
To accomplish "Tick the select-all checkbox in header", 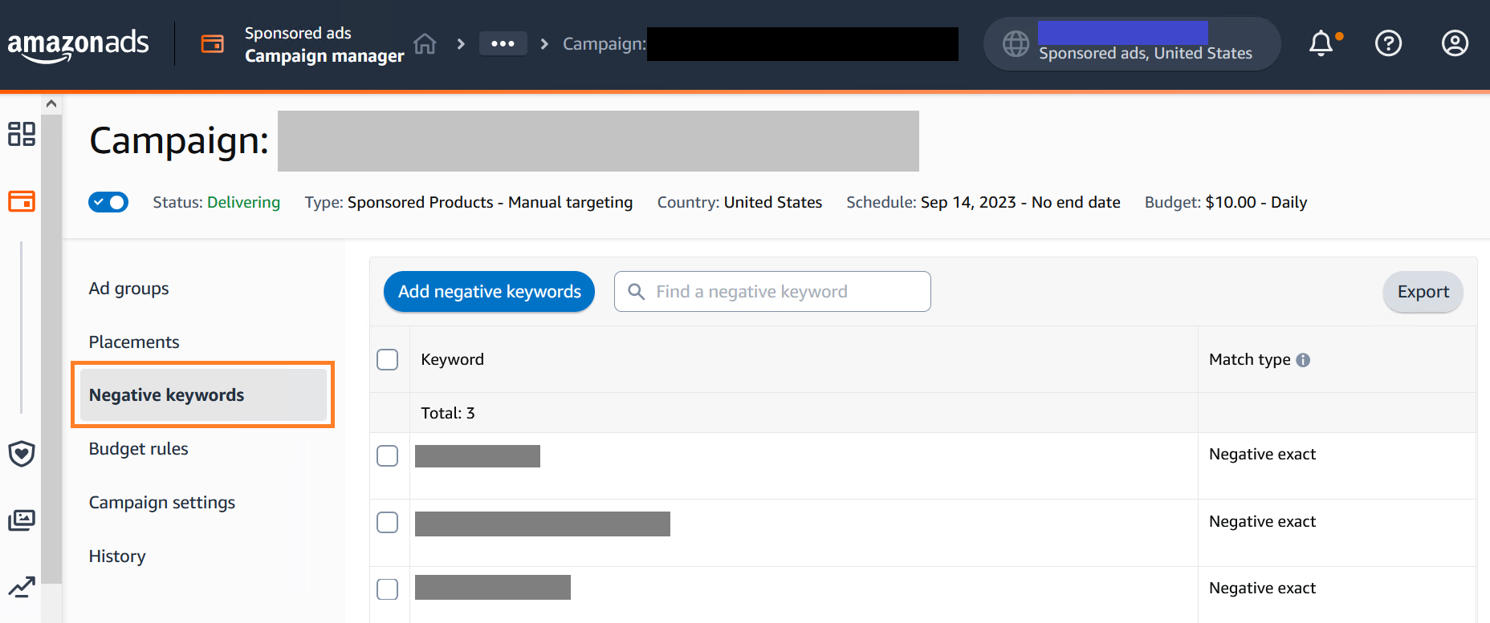I will tap(388, 359).
